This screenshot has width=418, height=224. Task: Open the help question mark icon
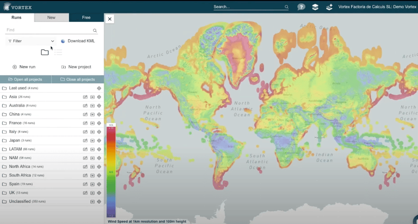[x=301, y=7]
